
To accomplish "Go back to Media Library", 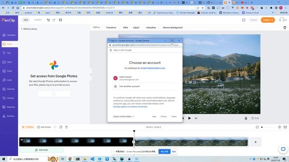I will click(x=29, y=29).
